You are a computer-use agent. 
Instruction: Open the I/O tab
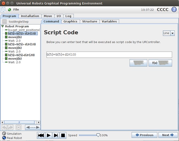click(59, 16)
